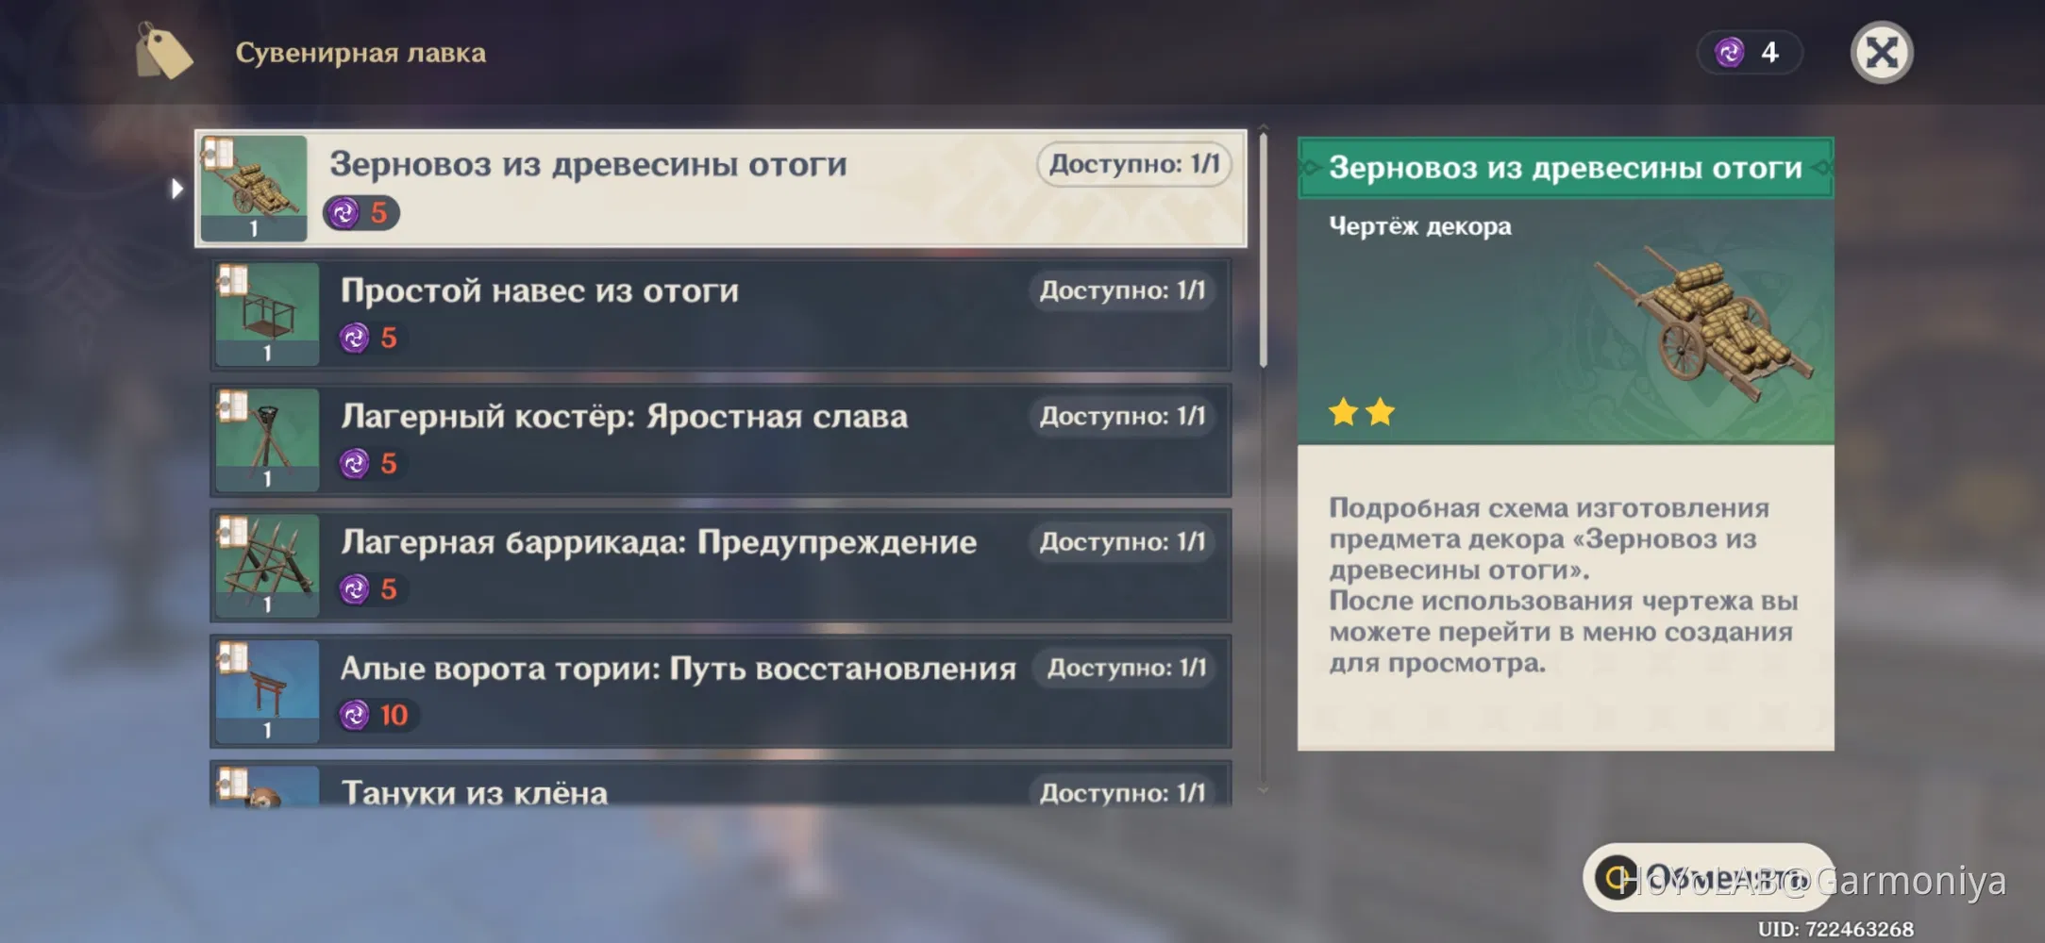Screen dimensions: 2045x943
Task: Click the red torii gate icon
Action: [x=265, y=690]
